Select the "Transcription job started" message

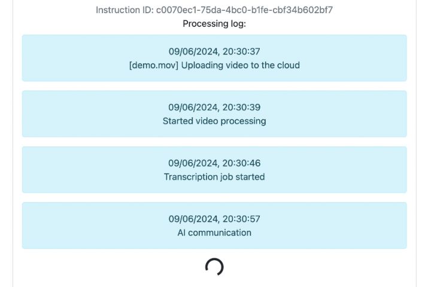[214, 177]
